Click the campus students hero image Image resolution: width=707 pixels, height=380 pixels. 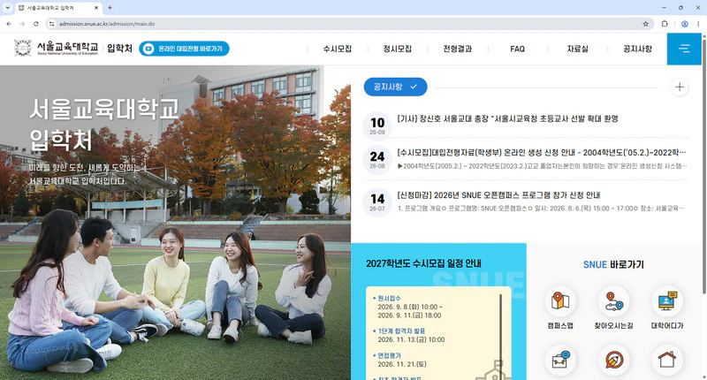pos(175,223)
